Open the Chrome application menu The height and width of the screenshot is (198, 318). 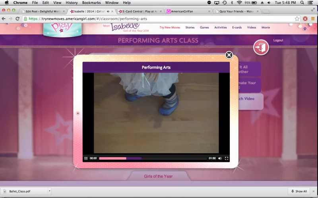(x=20, y=3)
